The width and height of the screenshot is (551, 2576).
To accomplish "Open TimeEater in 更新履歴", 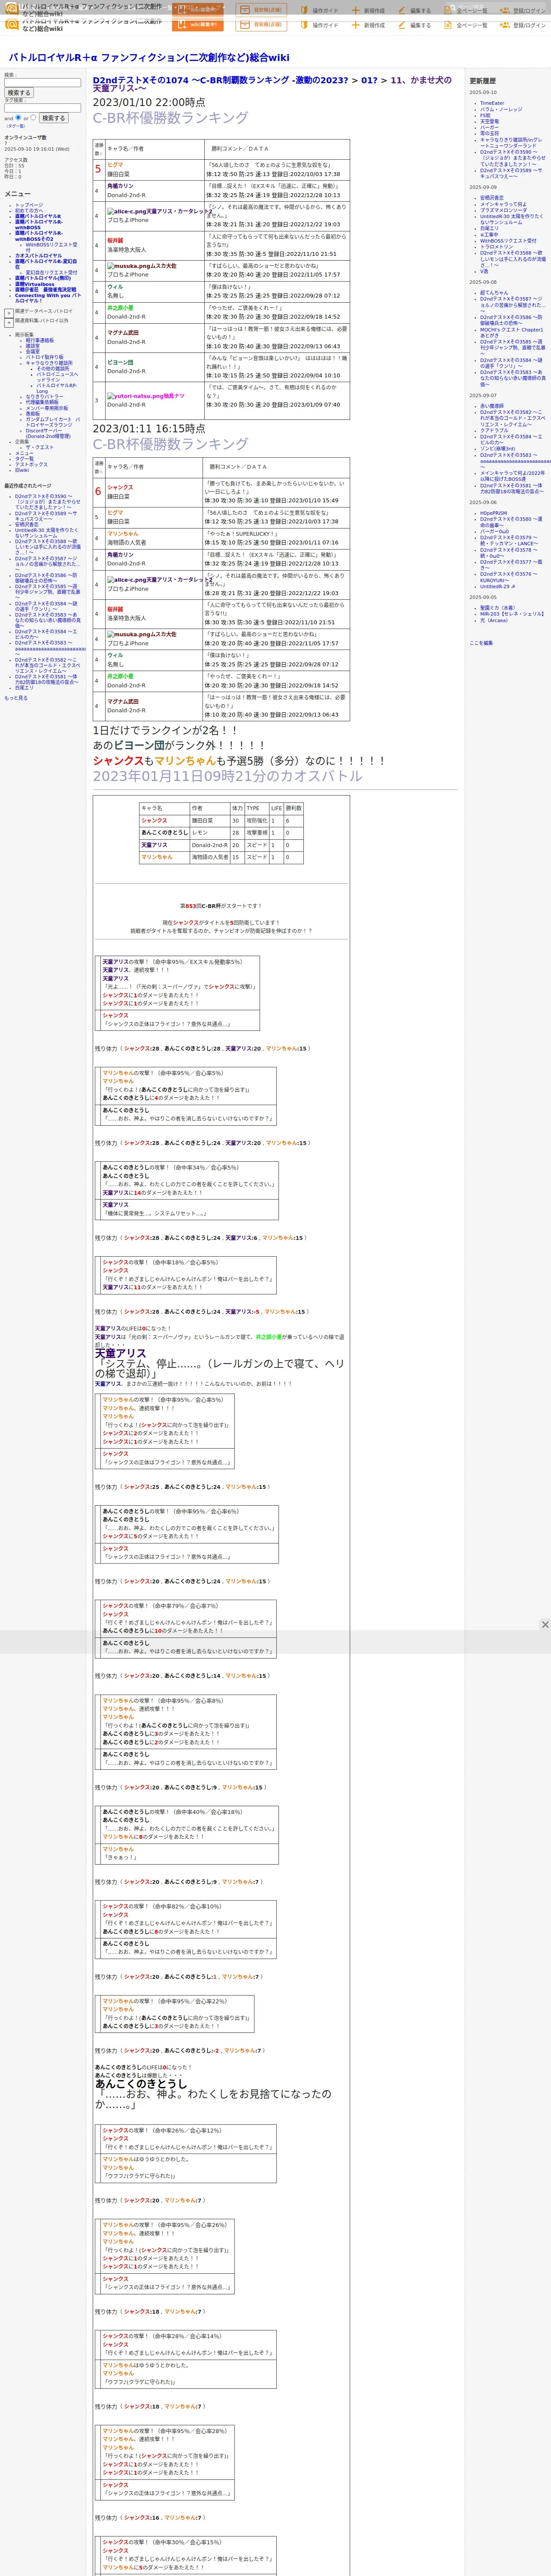I will click(x=492, y=103).
